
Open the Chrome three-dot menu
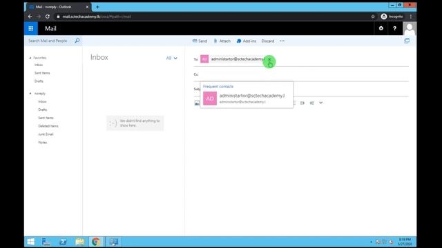click(411, 17)
